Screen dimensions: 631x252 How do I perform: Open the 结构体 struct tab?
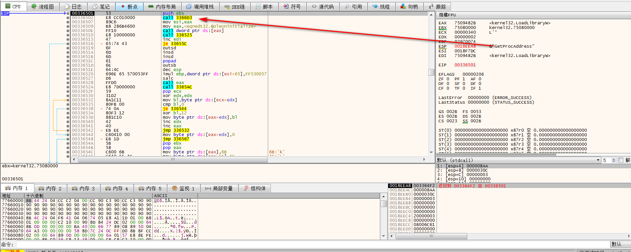click(x=254, y=188)
